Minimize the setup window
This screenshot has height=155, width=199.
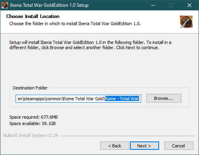(153, 5)
